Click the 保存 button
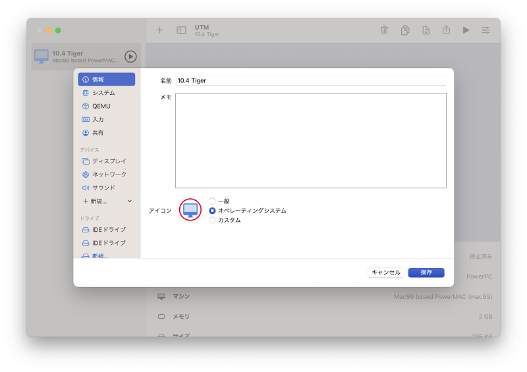This screenshot has height=372, width=527. pyautogui.click(x=426, y=273)
